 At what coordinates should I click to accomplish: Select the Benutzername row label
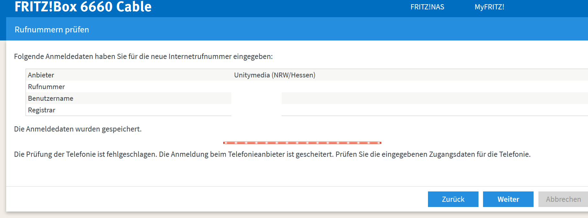(x=51, y=98)
